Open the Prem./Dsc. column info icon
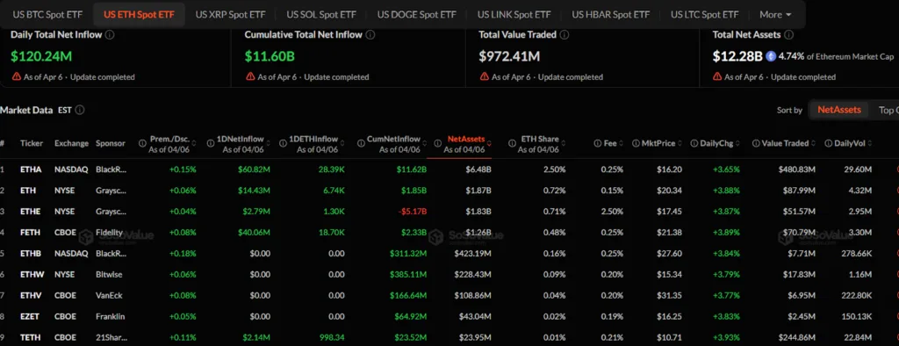Screen dimensions: 899x346 pos(142,143)
